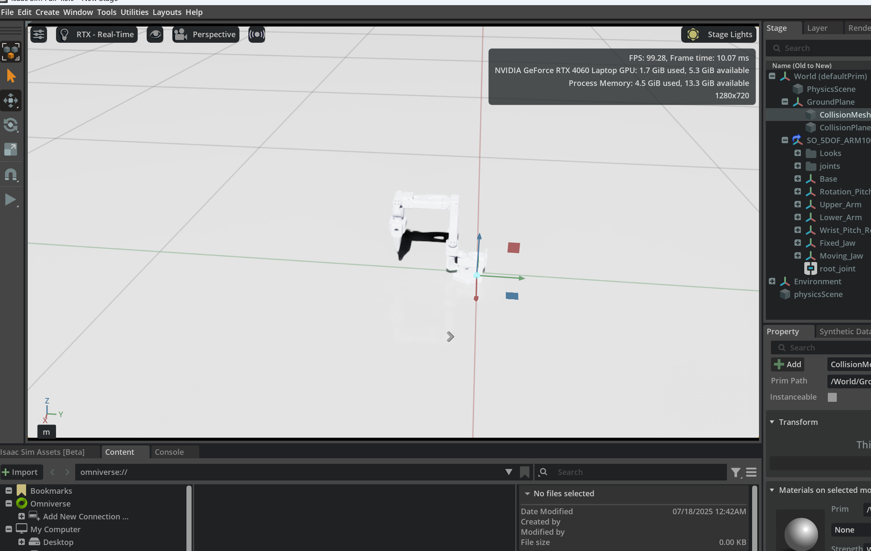Select the PhysicsScene prim row
Image resolution: width=871 pixels, height=551 pixels.
click(818, 89)
